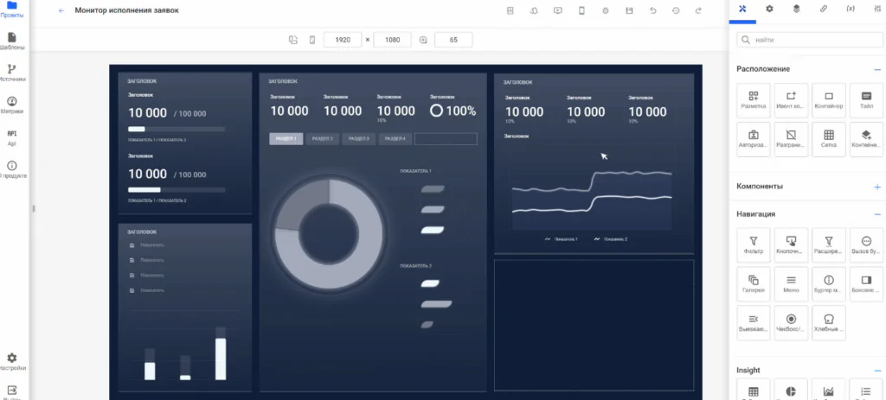
Task: Open the Метрики section in sidebar
Action: 12,105
